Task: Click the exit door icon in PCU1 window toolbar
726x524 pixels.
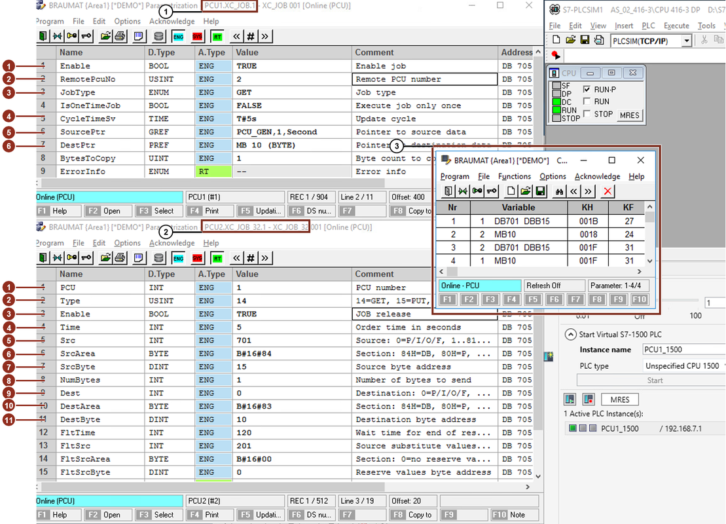Action: tap(43, 36)
